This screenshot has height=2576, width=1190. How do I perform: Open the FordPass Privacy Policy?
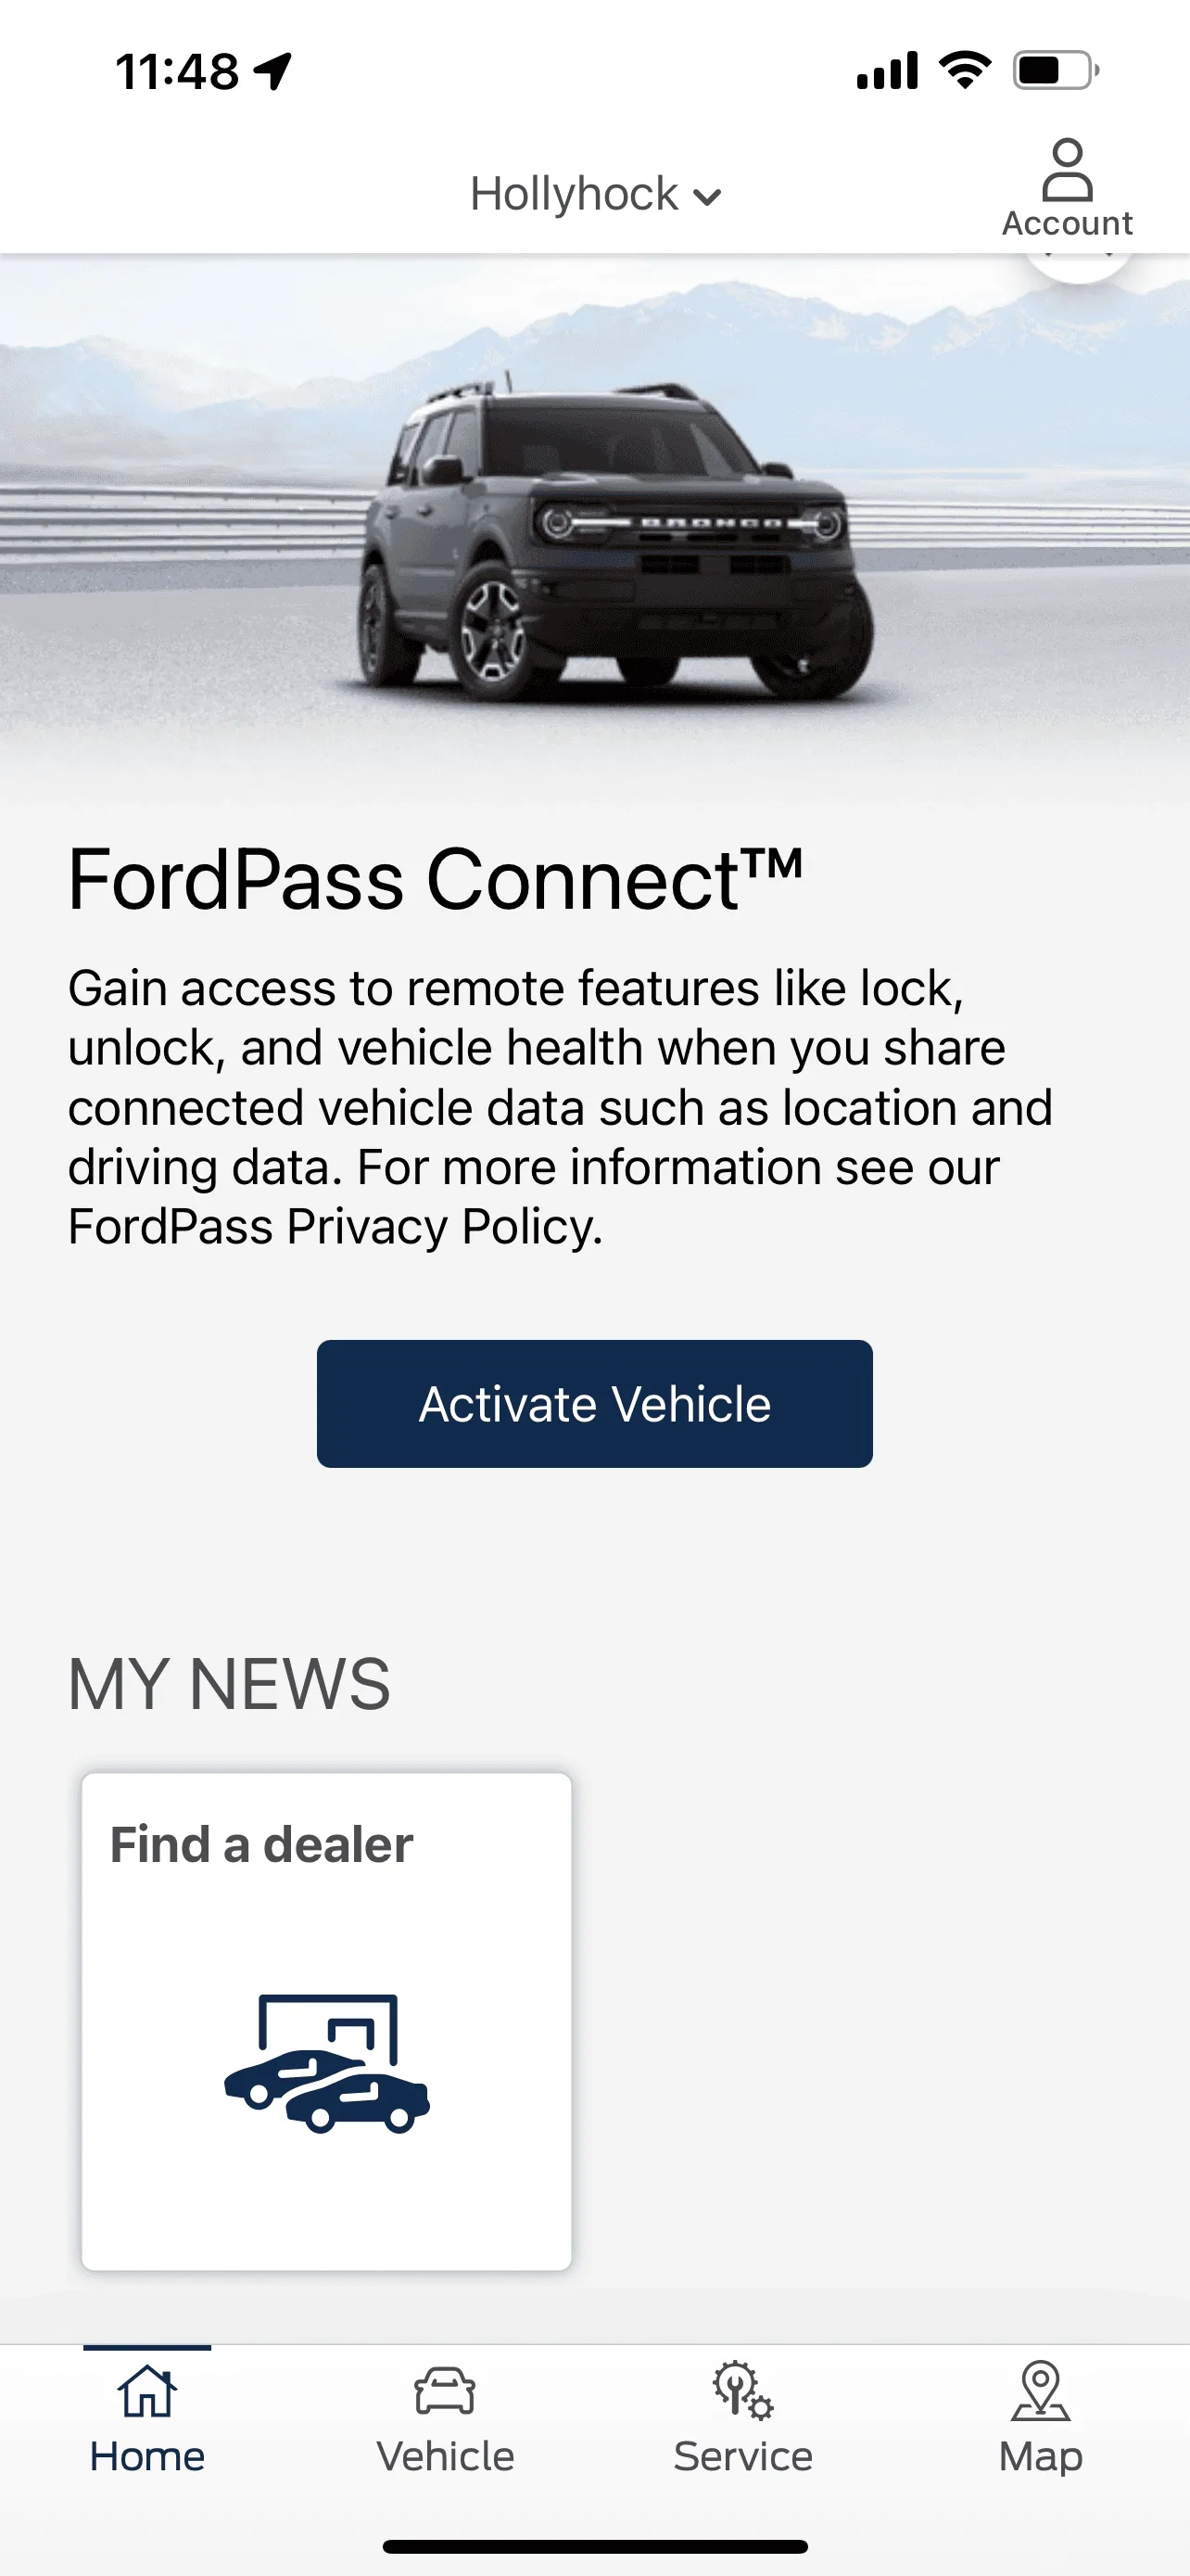pos(334,1226)
